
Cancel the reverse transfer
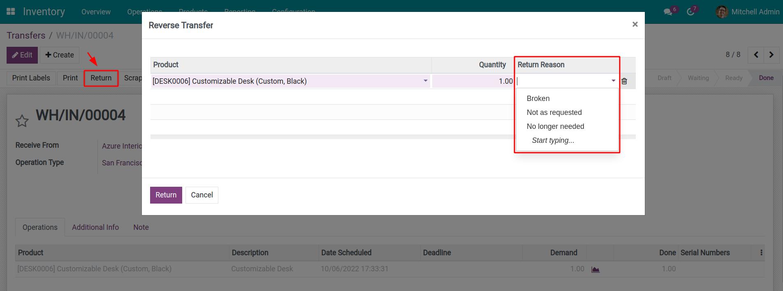[x=202, y=195]
